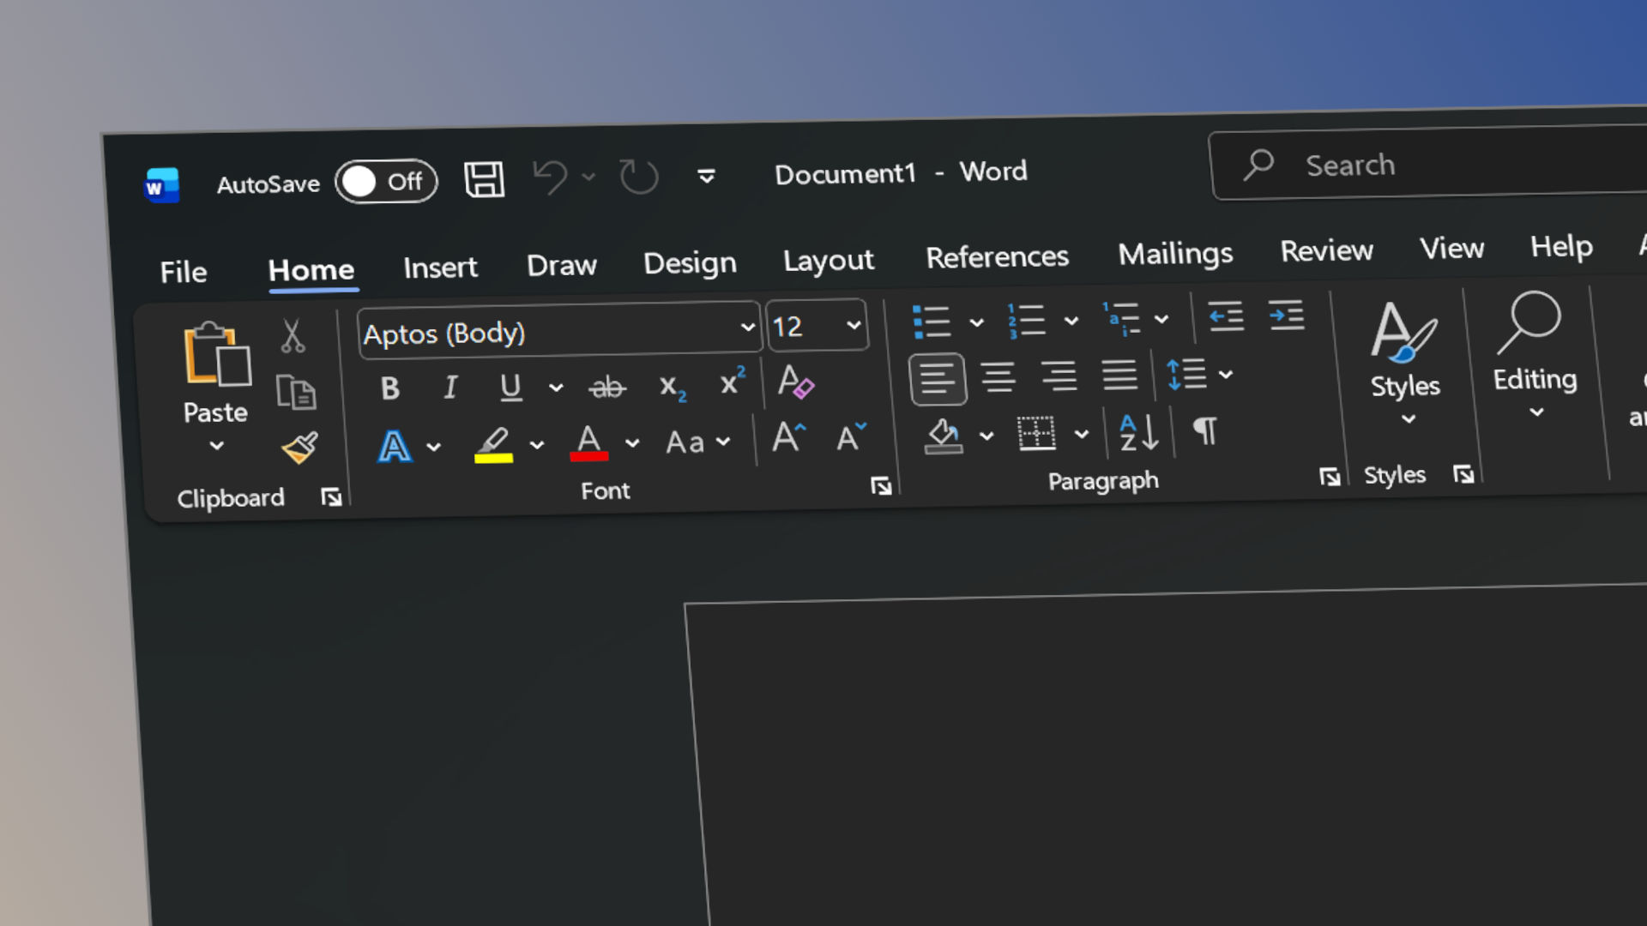
Task: Apply center alignment
Action: (999, 377)
